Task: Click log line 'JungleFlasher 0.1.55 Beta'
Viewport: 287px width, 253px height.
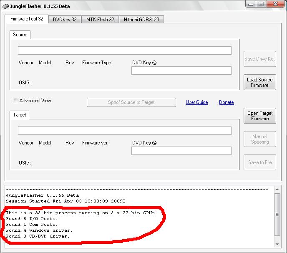Action: pyautogui.click(x=43, y=195)
